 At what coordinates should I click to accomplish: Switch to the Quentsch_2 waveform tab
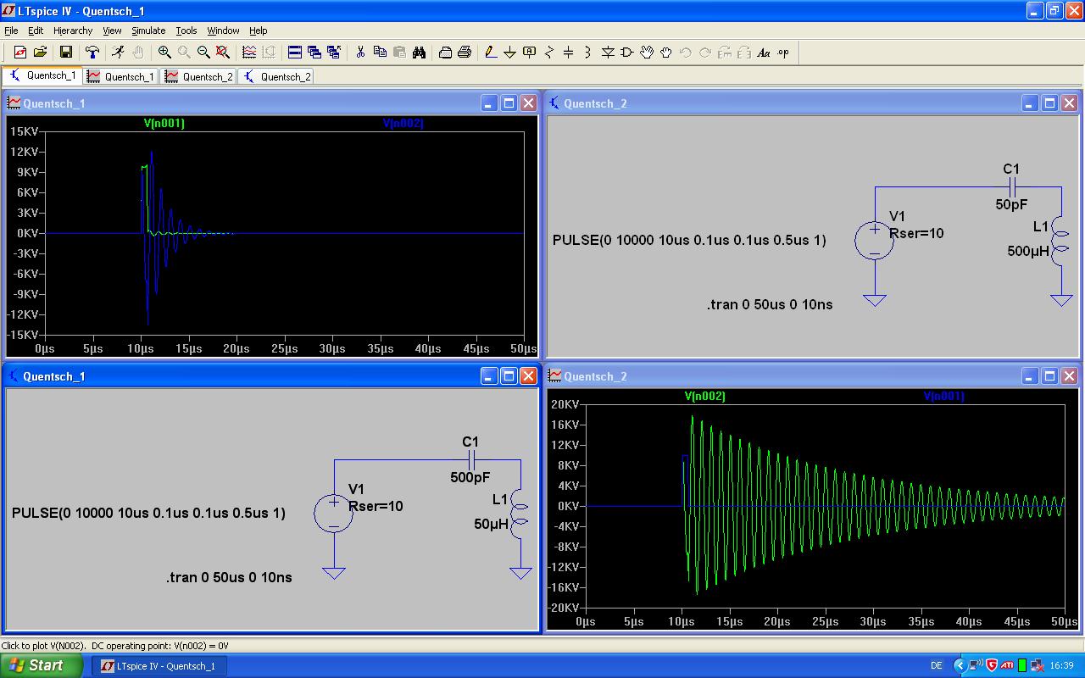199,76
